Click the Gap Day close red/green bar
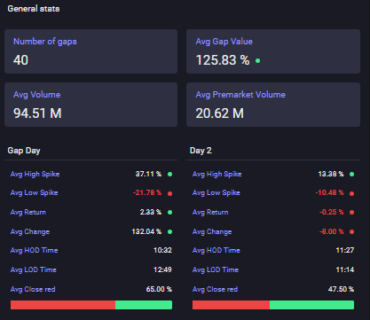370x320 pixels. 91,305
